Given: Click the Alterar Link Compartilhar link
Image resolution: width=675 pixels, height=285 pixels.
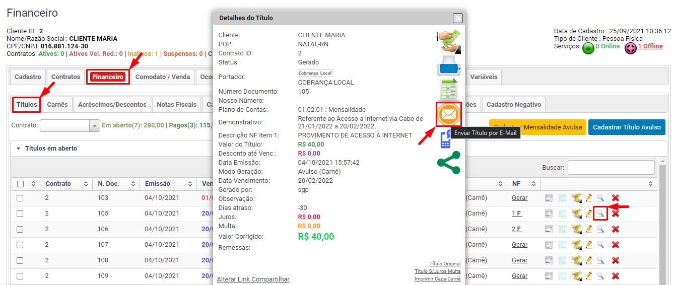Looking at the screenshot, I should click(x=253, y=279).
